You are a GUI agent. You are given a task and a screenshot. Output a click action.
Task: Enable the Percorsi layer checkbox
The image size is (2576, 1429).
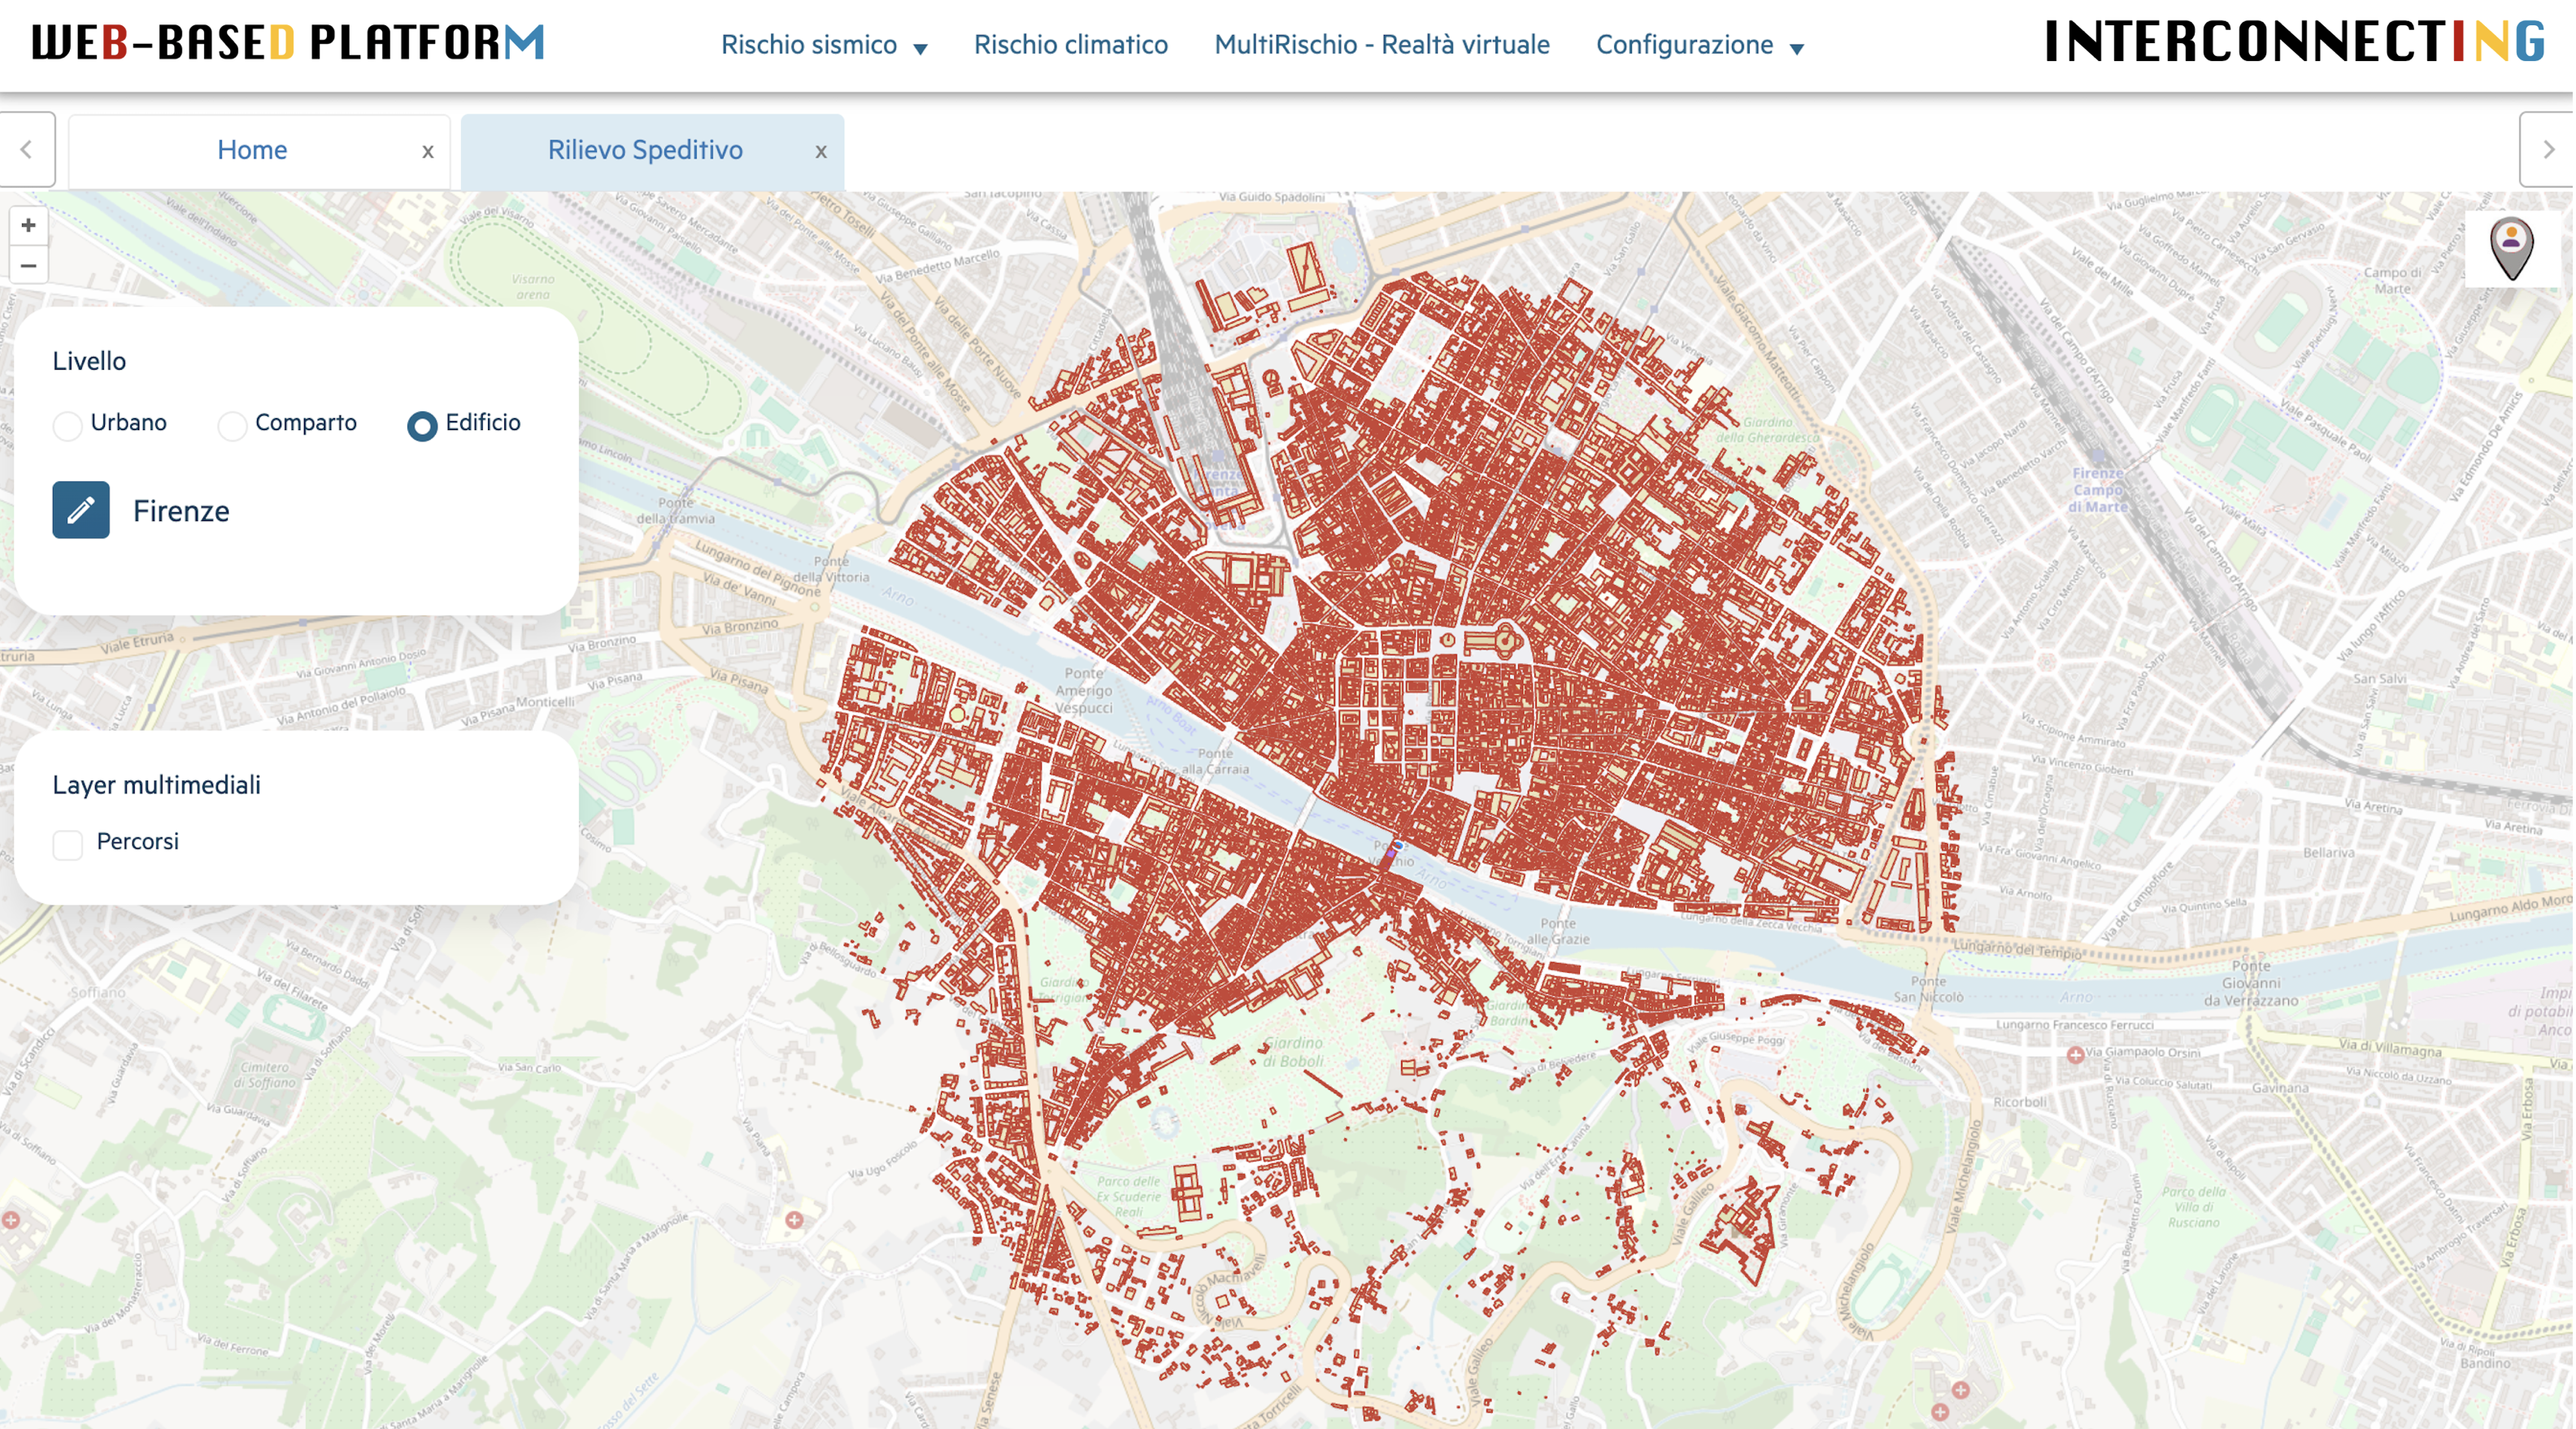[68, 845]
